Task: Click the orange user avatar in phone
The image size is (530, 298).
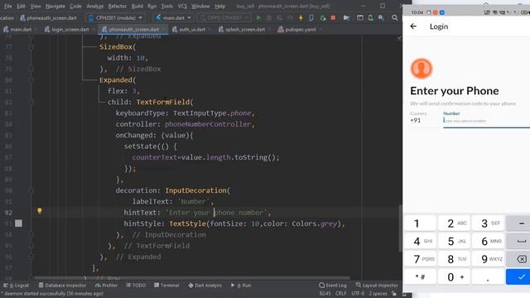Action: (x=422, y=69)
